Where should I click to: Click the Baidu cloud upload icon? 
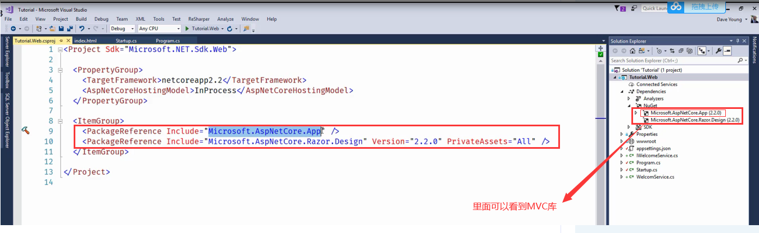[x=676, y=7]
